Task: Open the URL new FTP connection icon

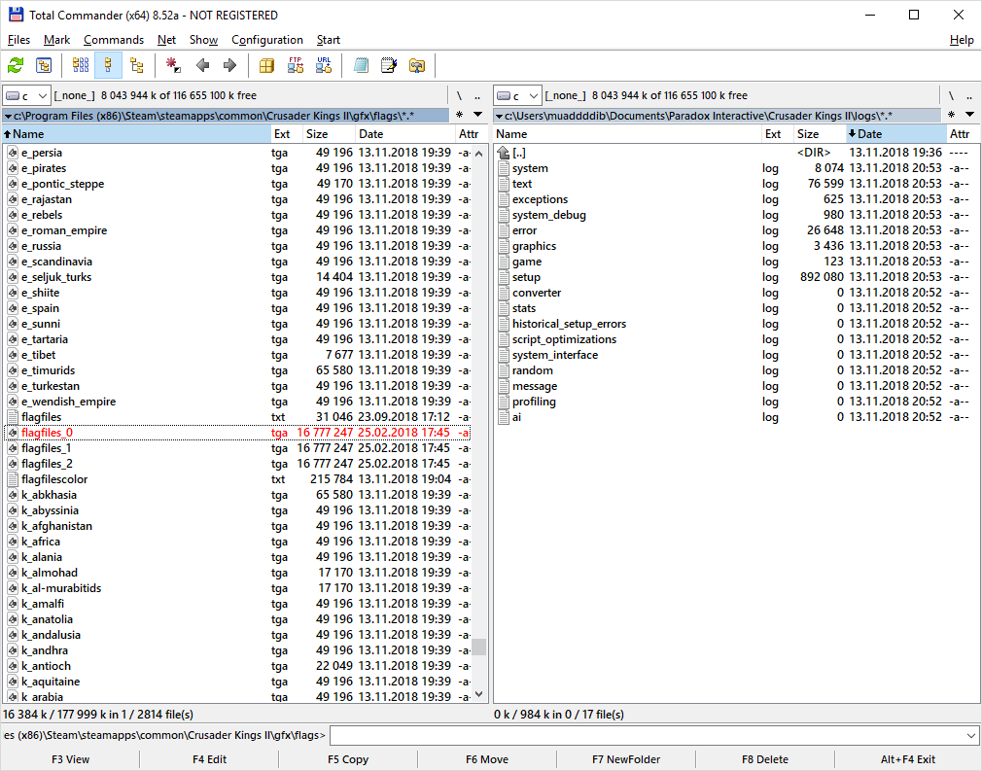Action: [323, 65]
